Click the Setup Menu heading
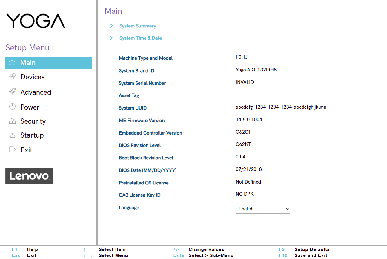The image size is (387, 259). [27, 48]
